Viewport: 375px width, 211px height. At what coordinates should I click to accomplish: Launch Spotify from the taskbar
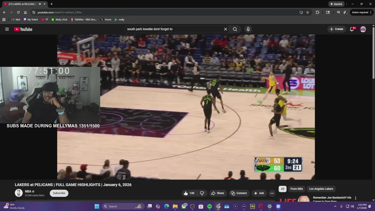[209, 206]
